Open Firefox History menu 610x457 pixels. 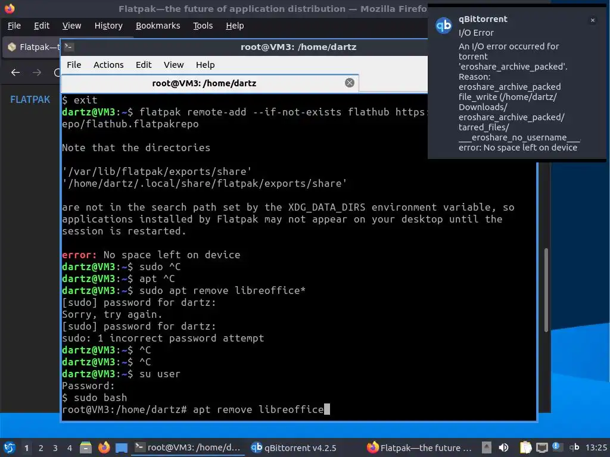tap(108, 26)
